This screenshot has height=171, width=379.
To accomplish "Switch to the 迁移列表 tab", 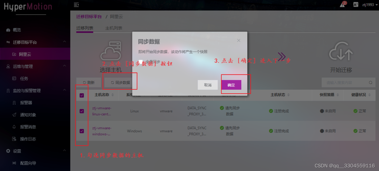I will (x=85, y=28).
